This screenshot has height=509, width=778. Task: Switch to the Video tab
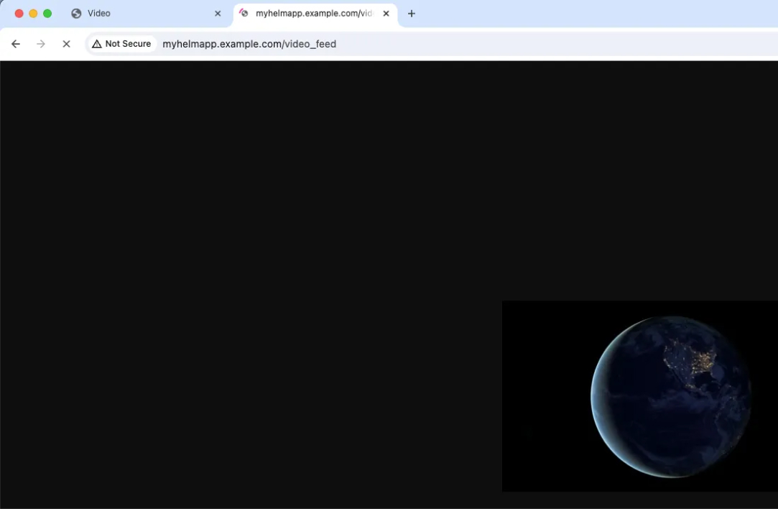(x=144, y=14)
